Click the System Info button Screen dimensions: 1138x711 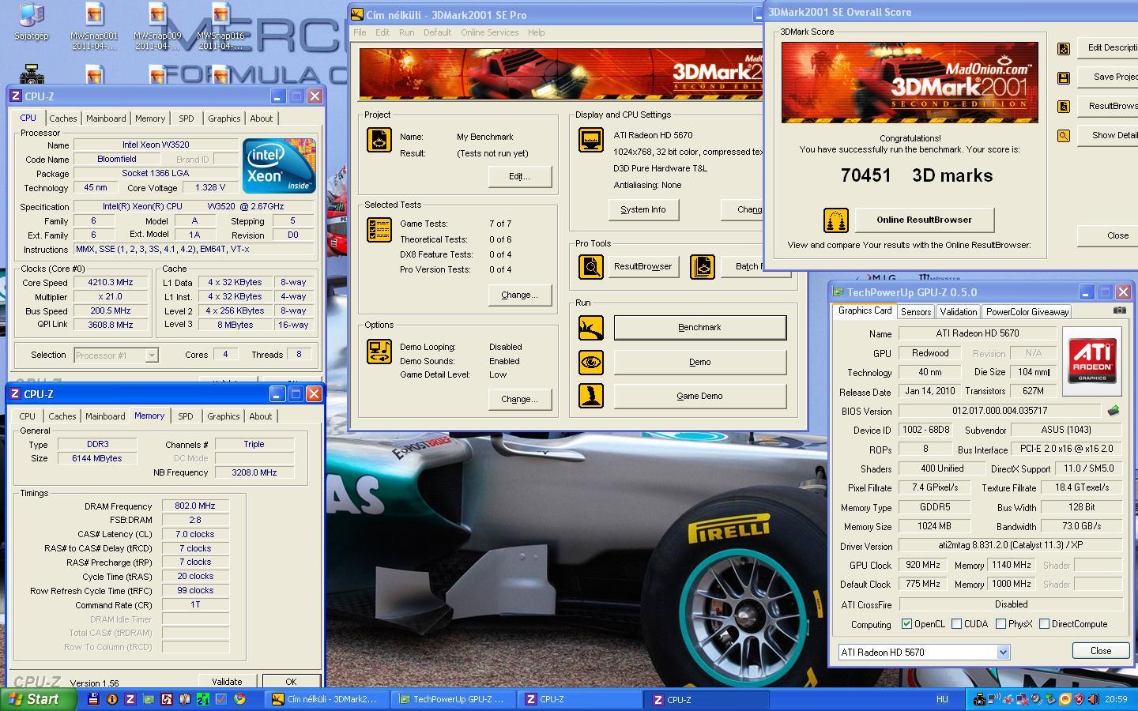point(643,209)
